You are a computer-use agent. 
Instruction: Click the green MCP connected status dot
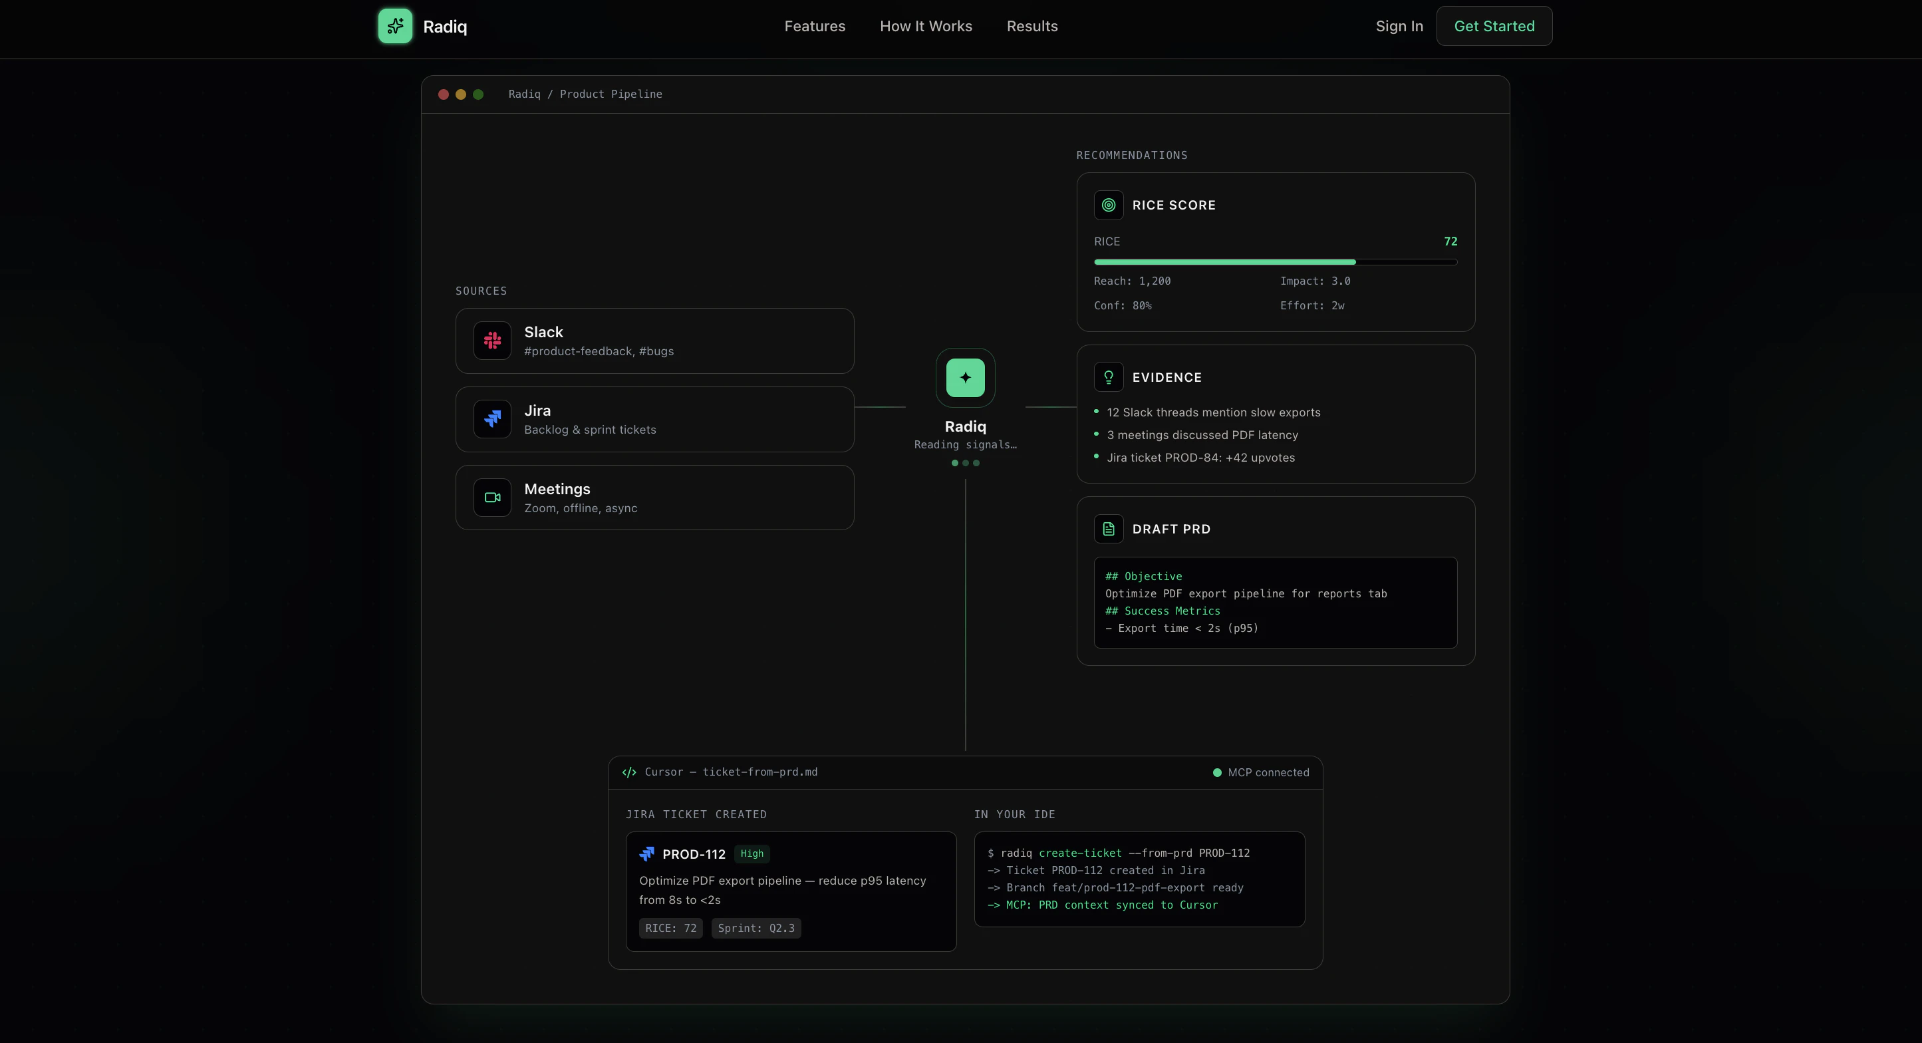point(1217,772)
